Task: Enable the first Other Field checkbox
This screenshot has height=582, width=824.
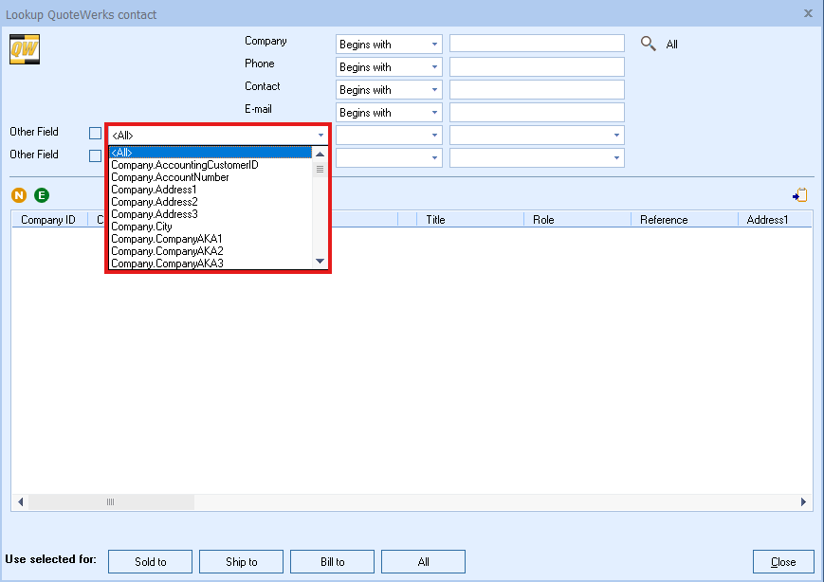Action: (x=95, y=134)
